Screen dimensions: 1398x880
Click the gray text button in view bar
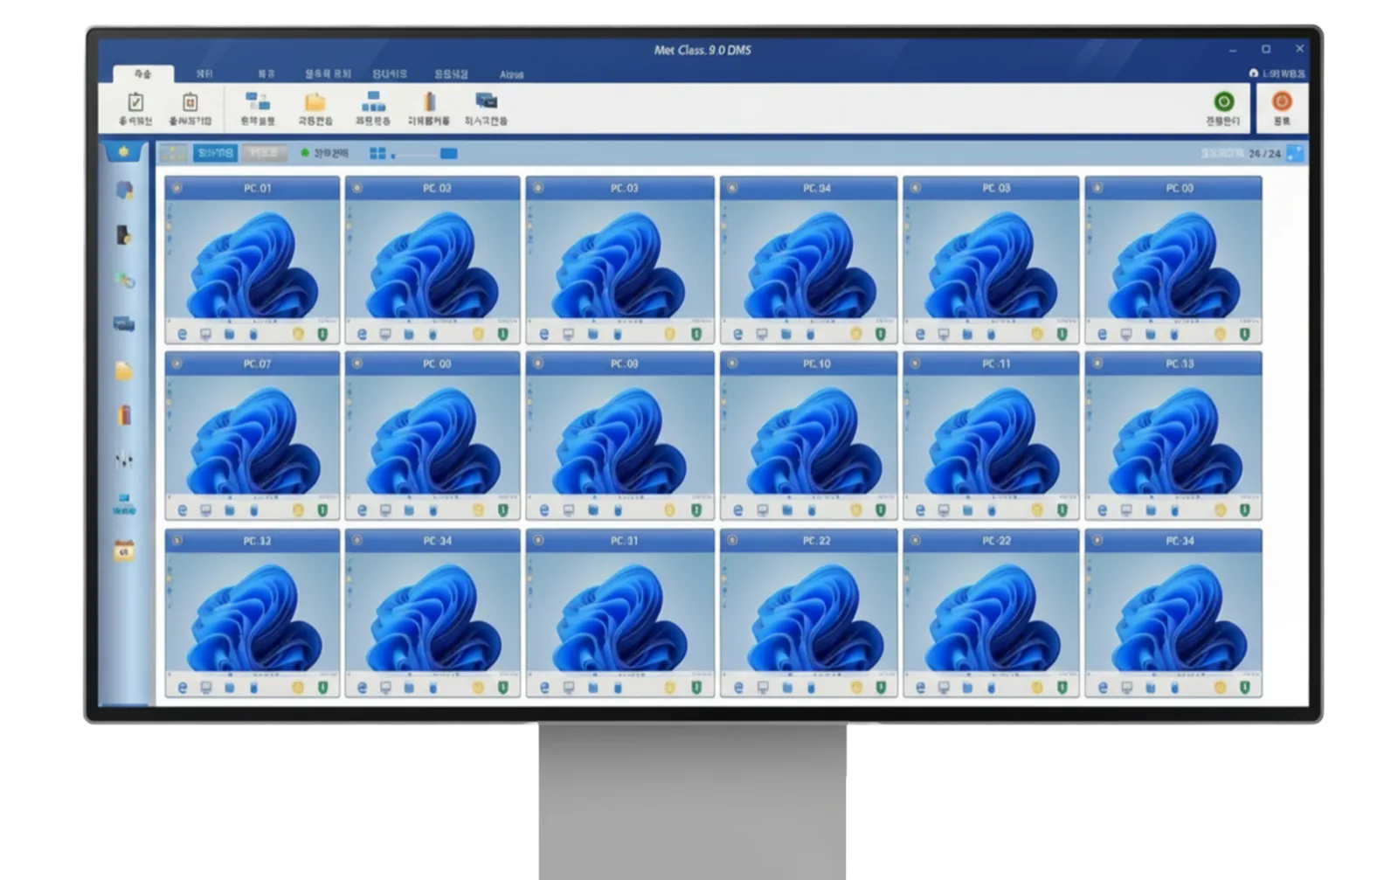click(x=264, y=154)
